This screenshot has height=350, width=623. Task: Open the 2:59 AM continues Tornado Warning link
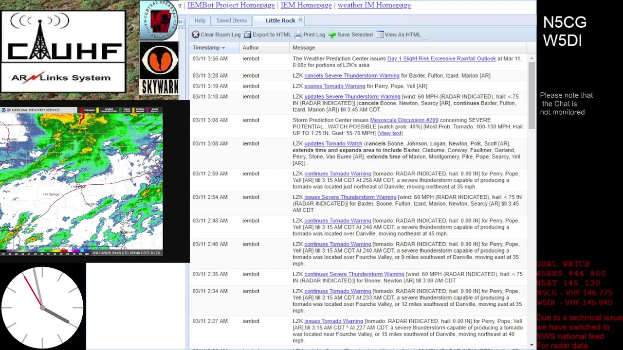coord(338,174)
